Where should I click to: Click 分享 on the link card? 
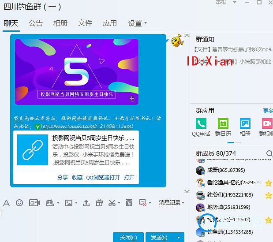pyautogui.click(x=63, y=178)
